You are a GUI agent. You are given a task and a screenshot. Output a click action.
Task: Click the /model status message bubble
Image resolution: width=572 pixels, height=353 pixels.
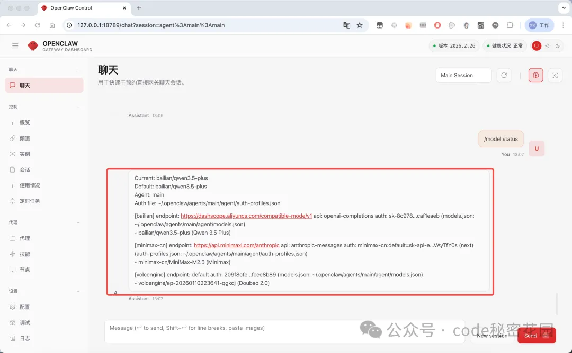click(501, 139)
